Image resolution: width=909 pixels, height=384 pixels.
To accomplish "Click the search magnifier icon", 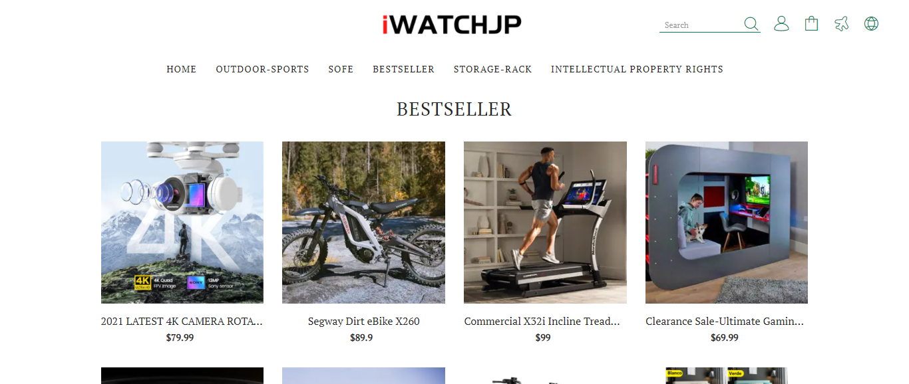I will click(751, 25).
